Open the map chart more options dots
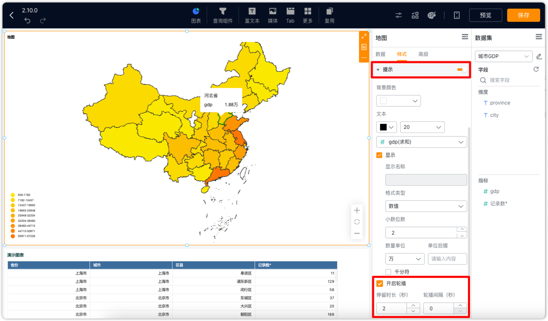Image resolution: width=548 pixels, height=321 pixels. pos(364,57)
